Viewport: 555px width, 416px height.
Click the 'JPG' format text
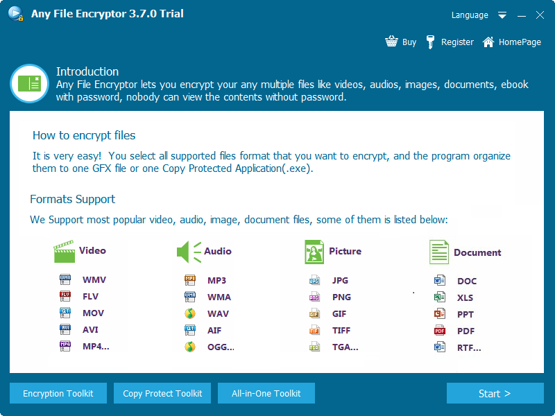[340, 281]
